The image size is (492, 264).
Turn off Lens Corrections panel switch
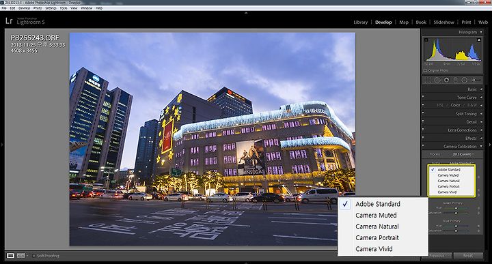pyautogui.click(x=423, y=129)
